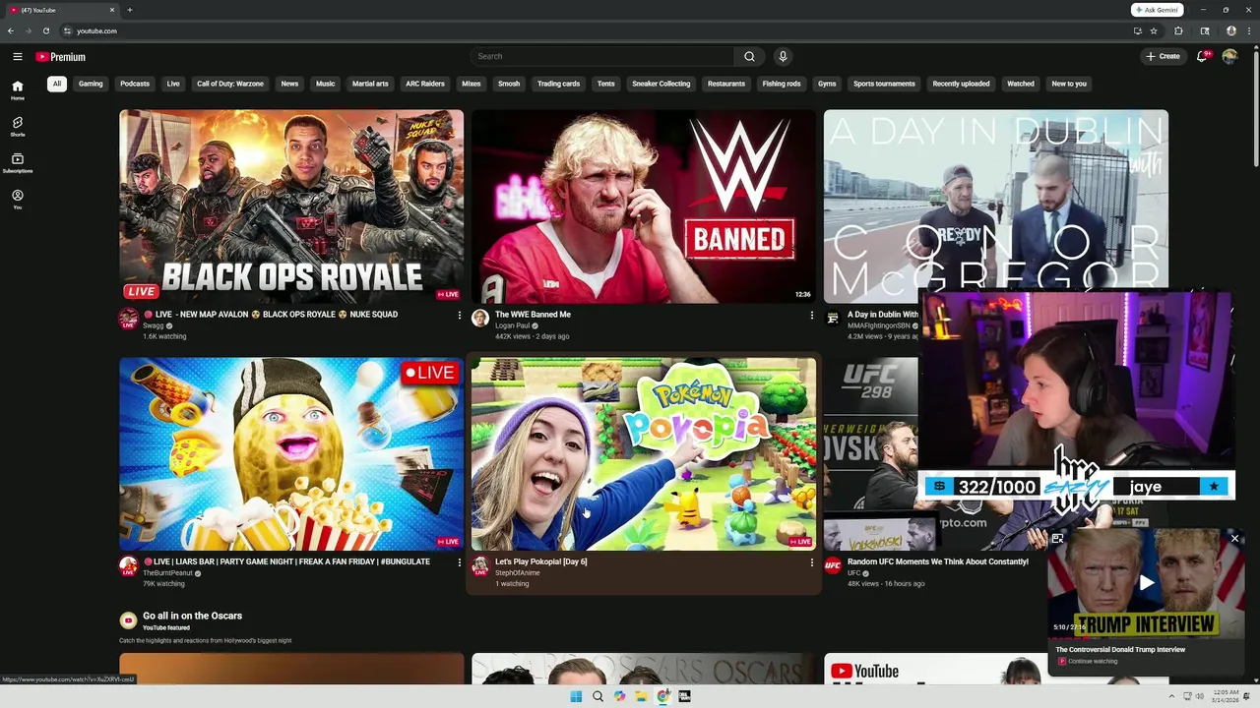Play the Trump Interview miniplayer video

click(x=1146, y=583)
